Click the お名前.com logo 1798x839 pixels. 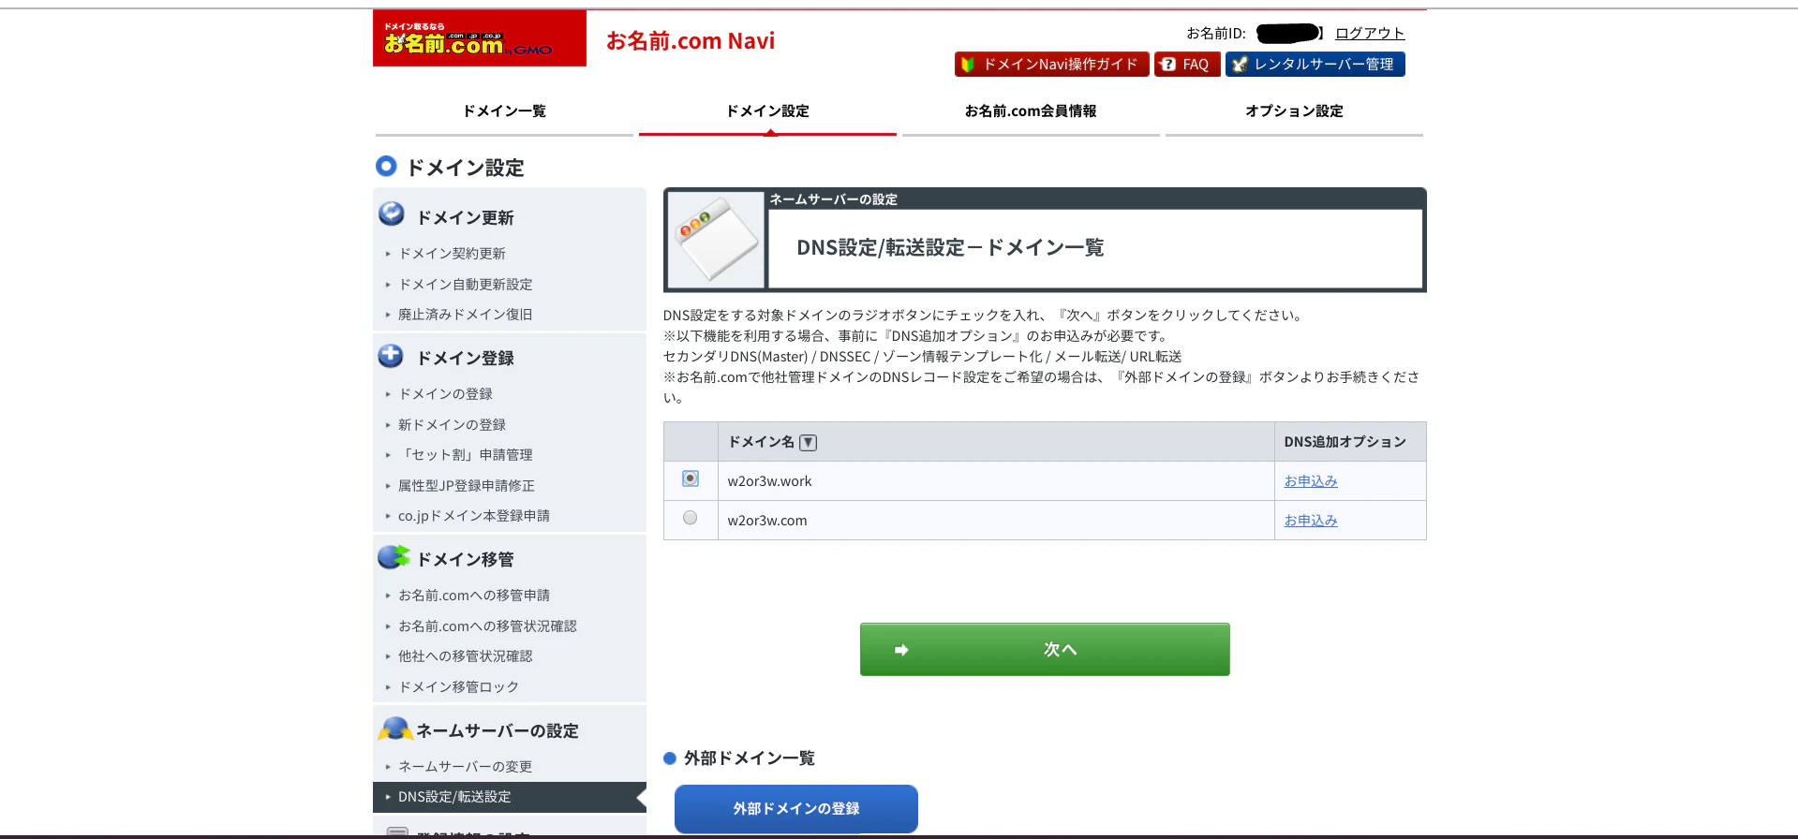point(479,38)
